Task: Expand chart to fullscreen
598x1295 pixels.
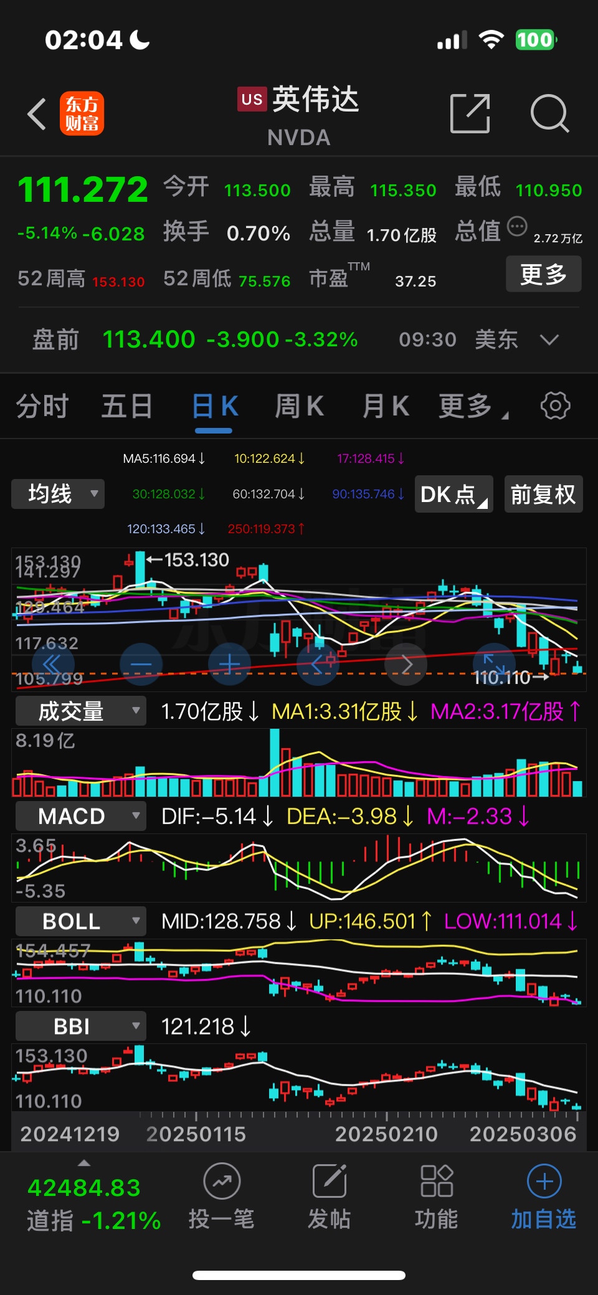Action: [495, 664]
